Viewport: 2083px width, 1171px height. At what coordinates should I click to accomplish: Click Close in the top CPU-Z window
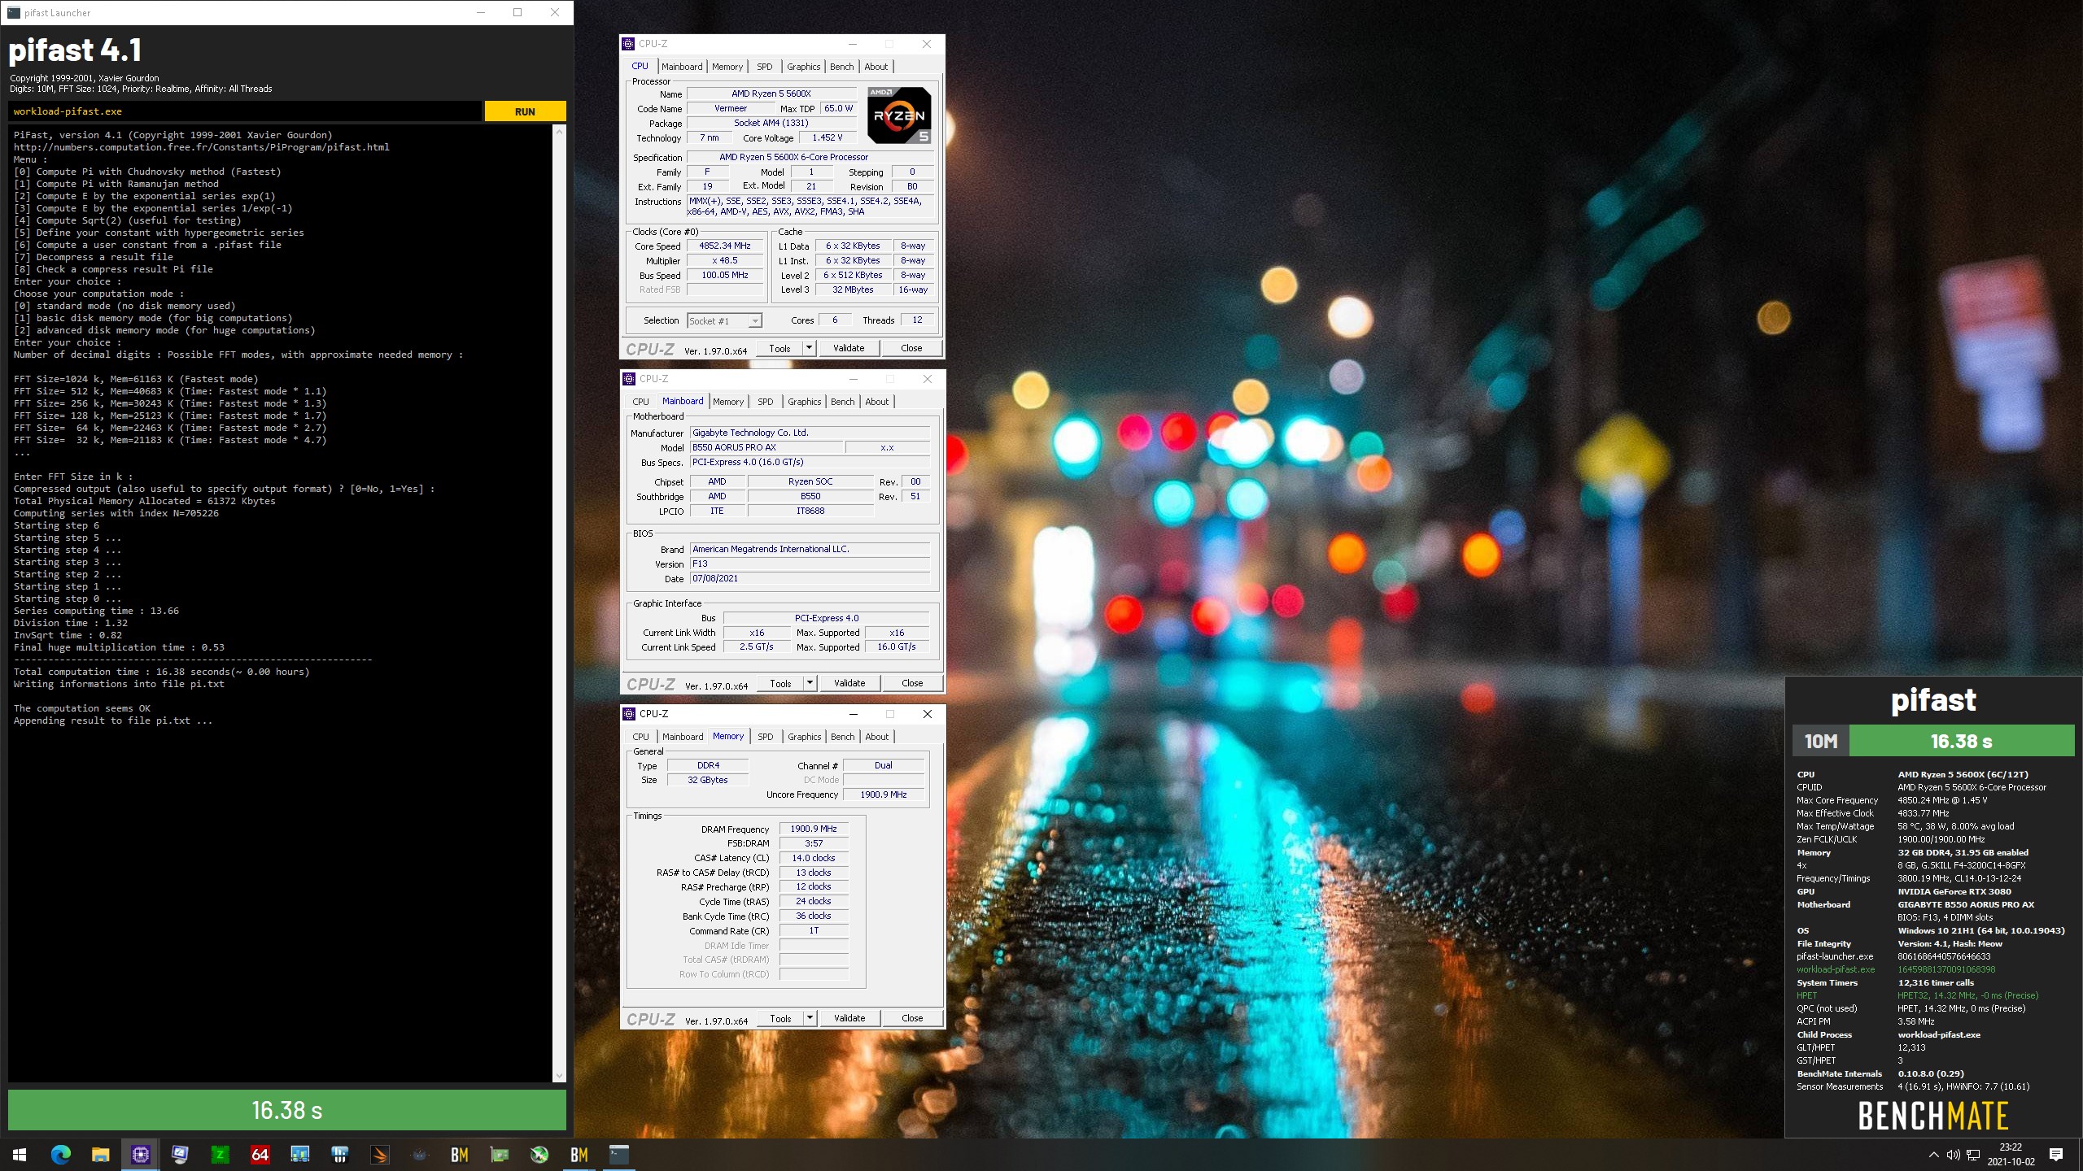(911, 348)
